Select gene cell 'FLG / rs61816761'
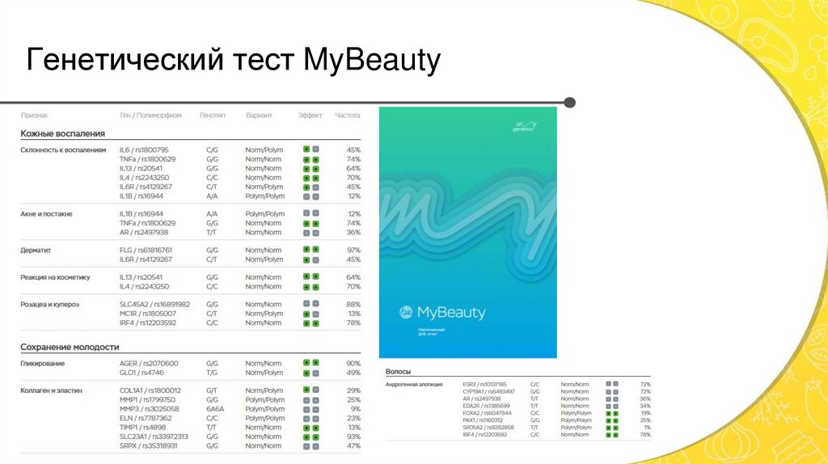Screen dimensions: 828x464 pos(146,251)
